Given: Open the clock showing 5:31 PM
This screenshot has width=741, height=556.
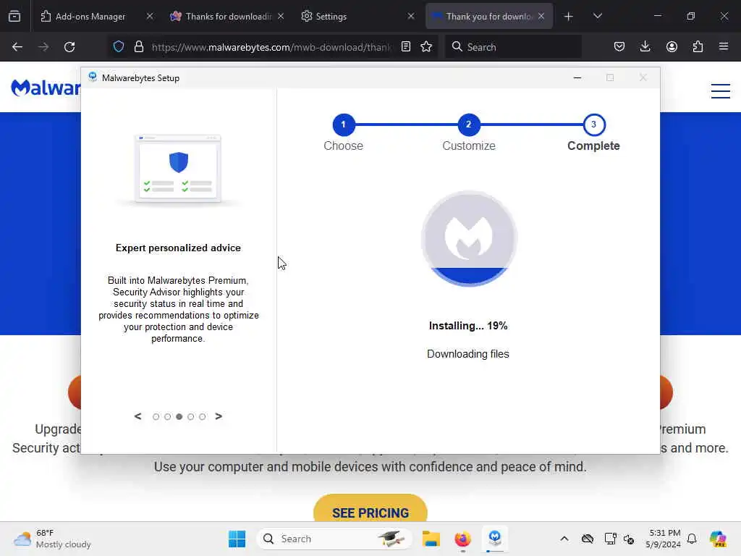Looking at the screenshot, I should tap(664, 539).
